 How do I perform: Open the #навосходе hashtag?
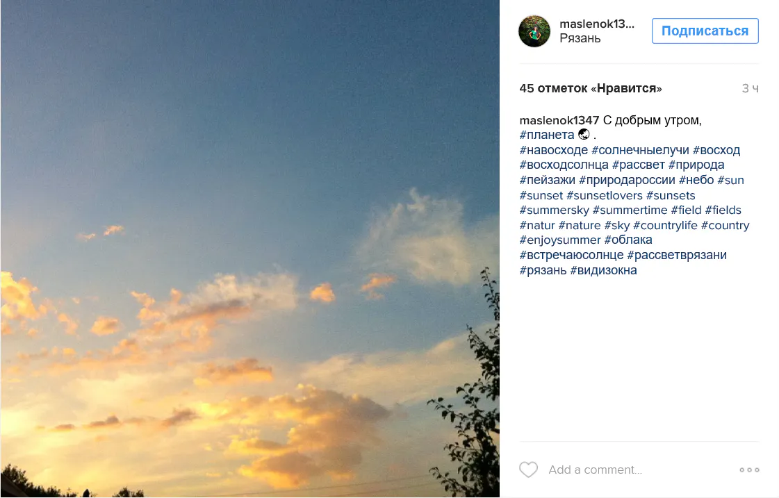point(553,150)
